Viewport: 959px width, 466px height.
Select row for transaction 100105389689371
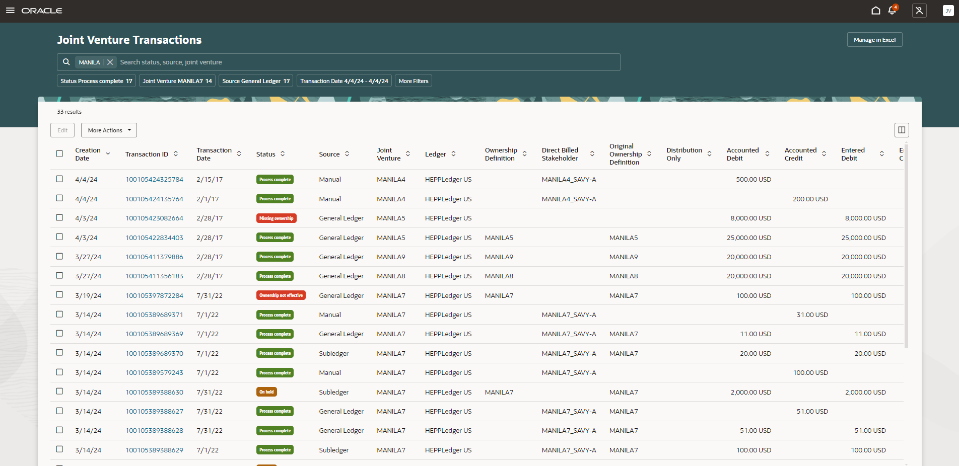[x=59, y=314]
